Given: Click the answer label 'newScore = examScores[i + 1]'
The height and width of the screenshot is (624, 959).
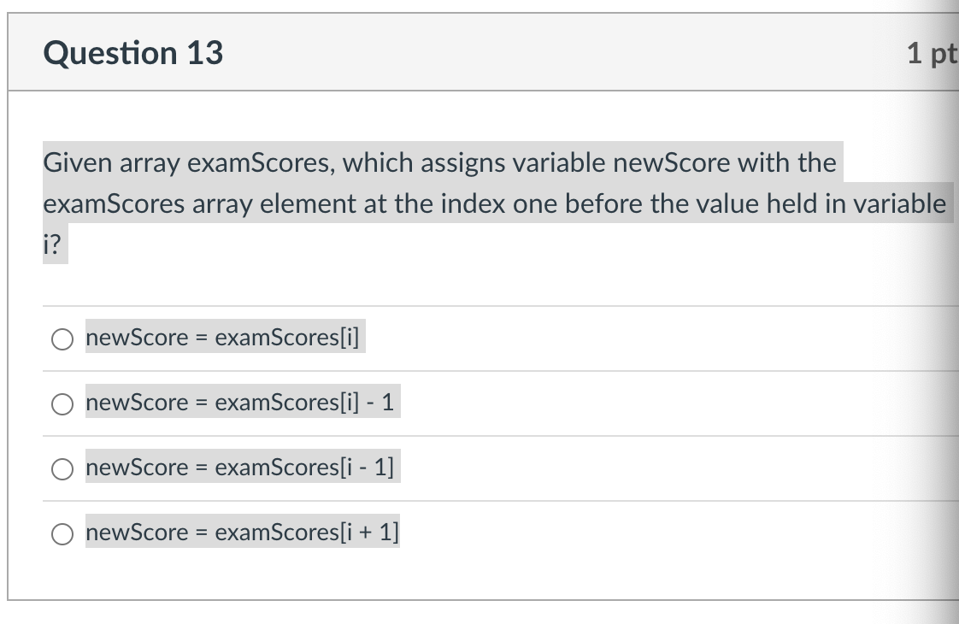Looking at the screenshot, I should [242, 532].
